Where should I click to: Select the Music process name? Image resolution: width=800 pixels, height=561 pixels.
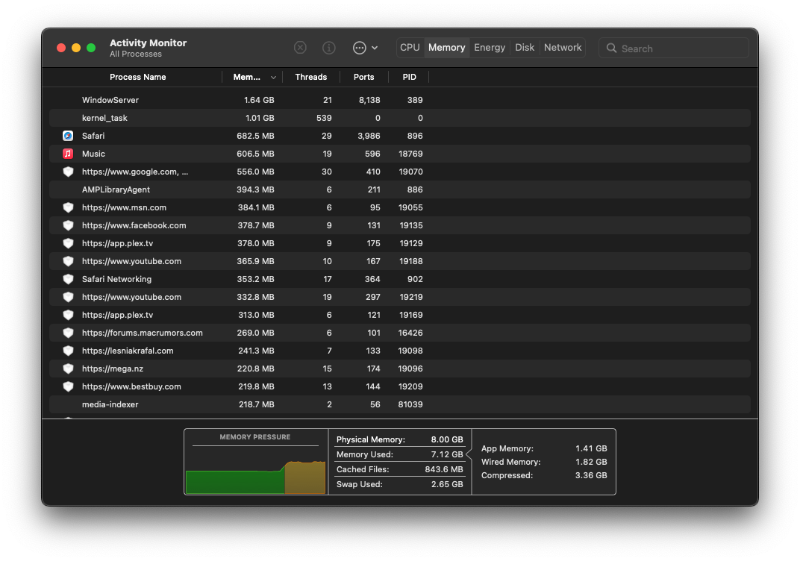pos(93,154)
